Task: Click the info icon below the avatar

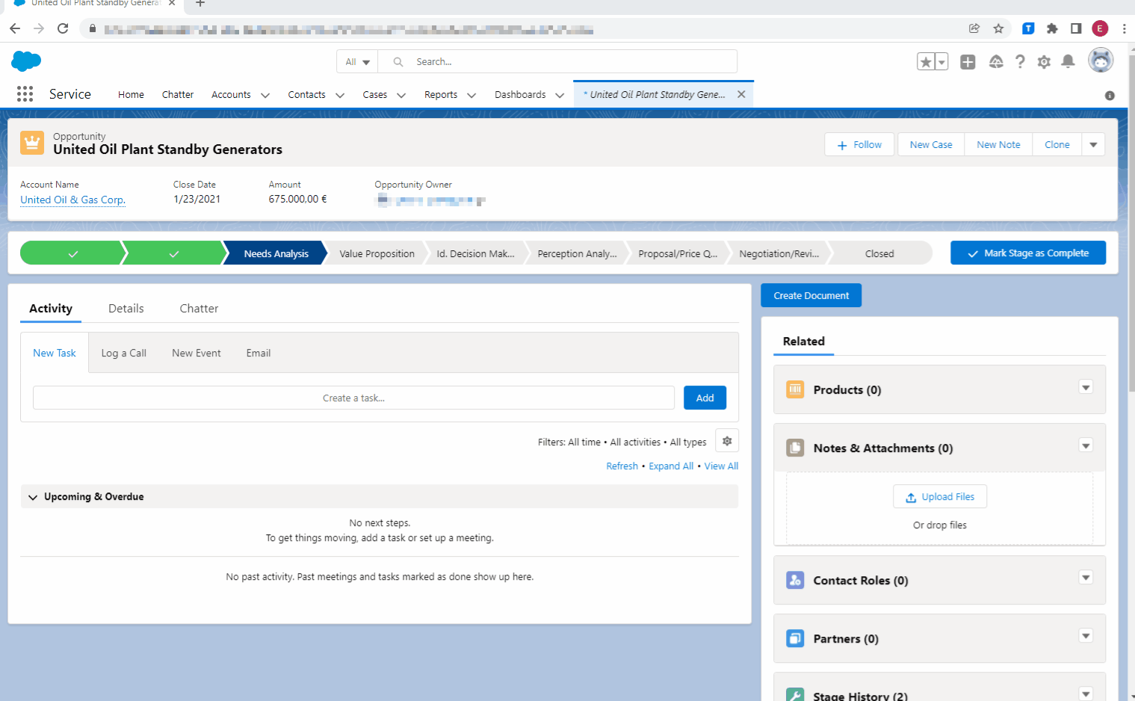Action: click(x=1110, y=96)
